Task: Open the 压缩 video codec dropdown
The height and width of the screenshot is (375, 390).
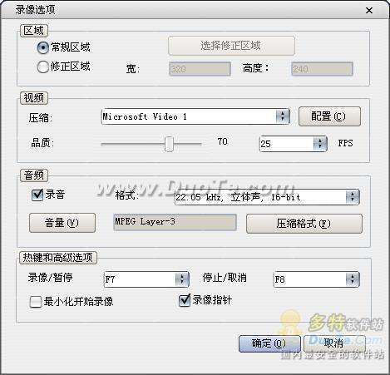Action: click(195, 116)
